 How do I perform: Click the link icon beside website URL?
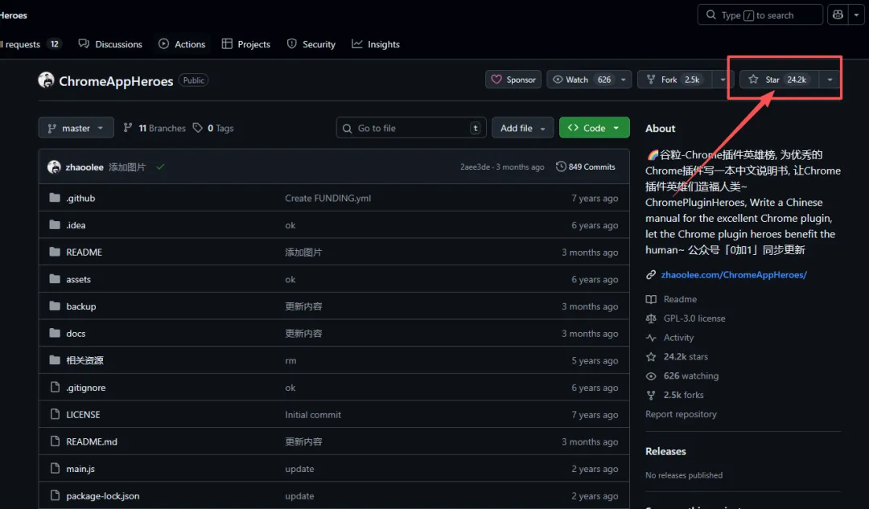(x=651, y=275)
